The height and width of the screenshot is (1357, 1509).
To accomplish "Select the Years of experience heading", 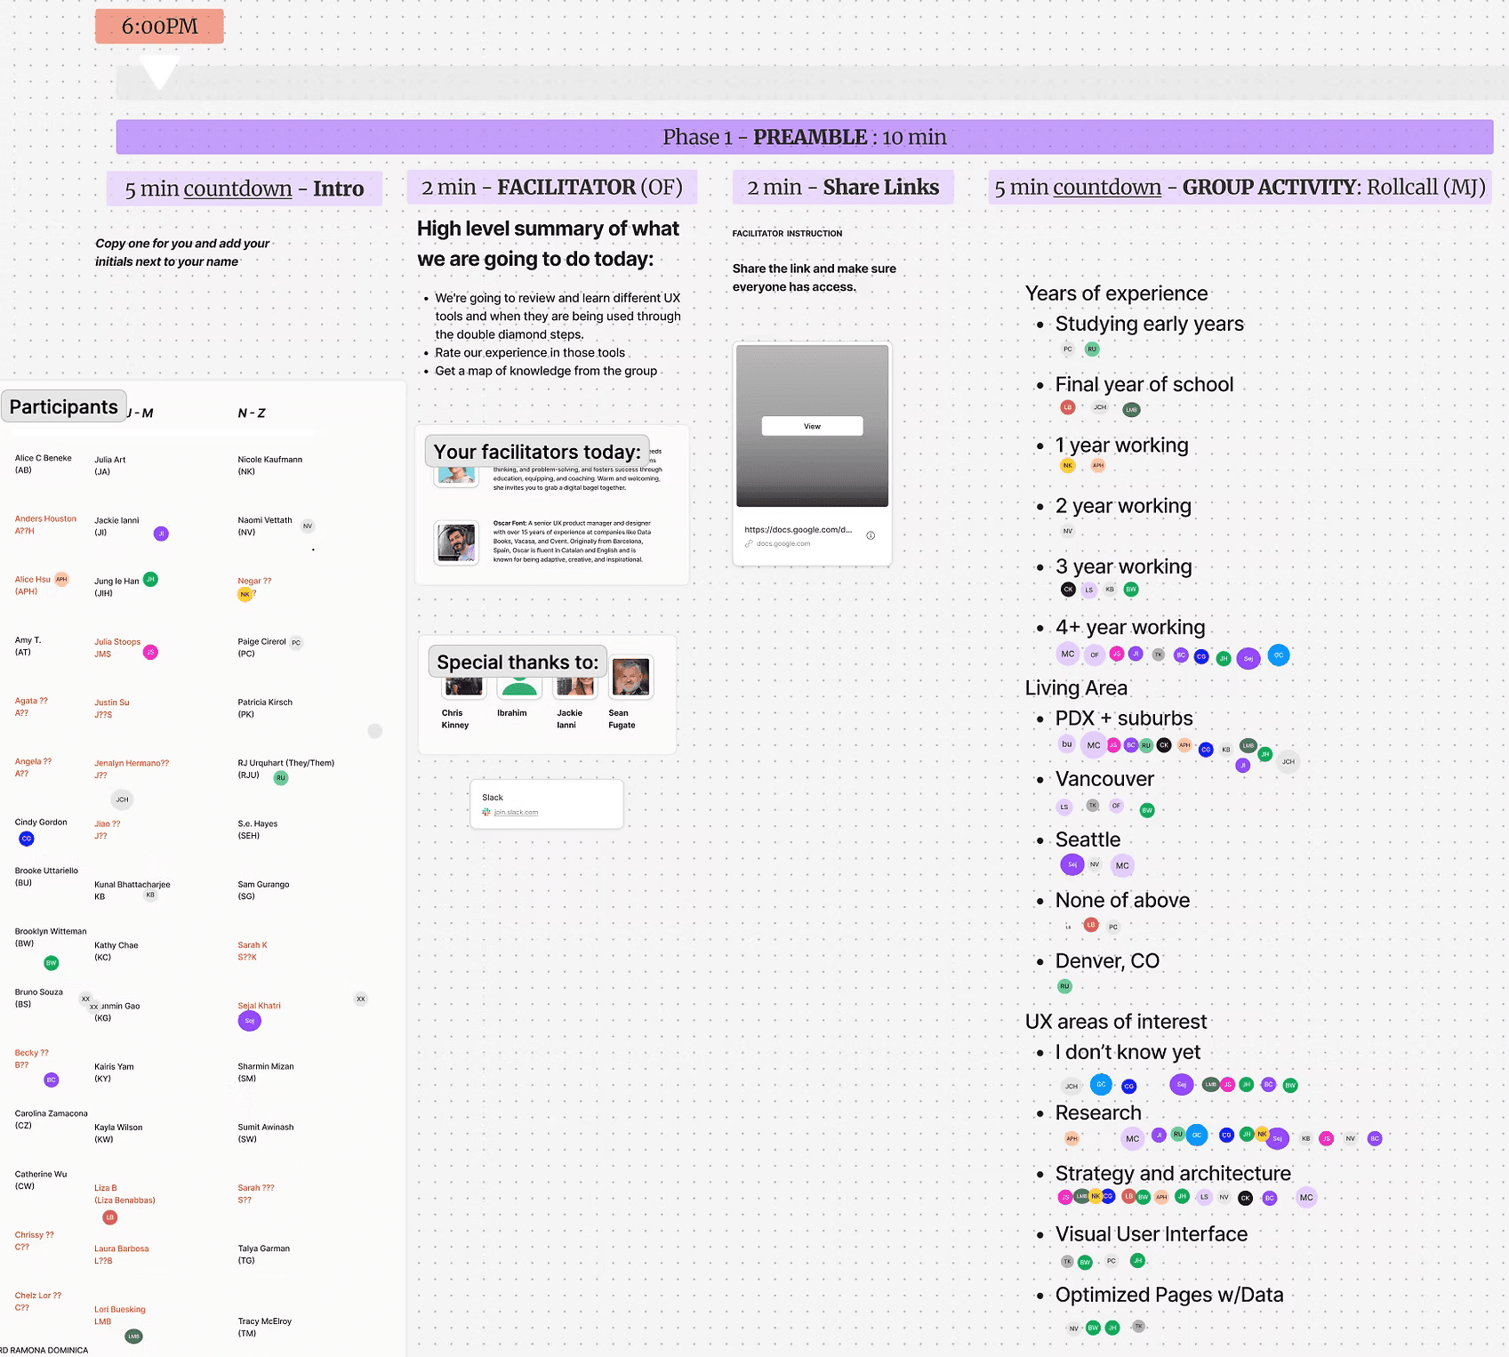I will pyautogui.click(x=1116, y=293).
